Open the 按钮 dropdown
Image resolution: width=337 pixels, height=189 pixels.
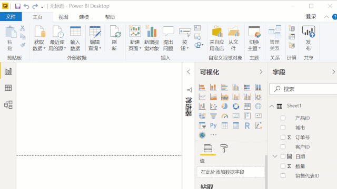pyautogui.click(x=185, y=38)
